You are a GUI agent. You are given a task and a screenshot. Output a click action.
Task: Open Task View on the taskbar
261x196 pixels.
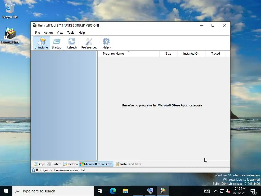click(x=100, y=191)
